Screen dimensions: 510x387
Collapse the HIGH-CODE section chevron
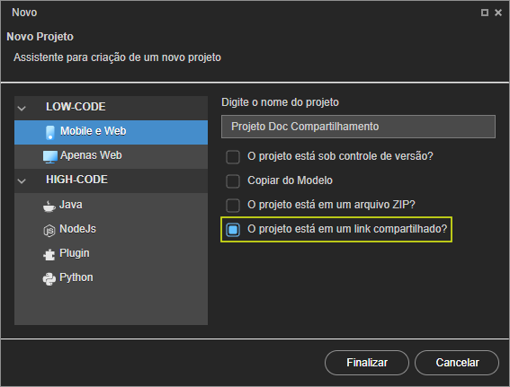coord(22,180)
